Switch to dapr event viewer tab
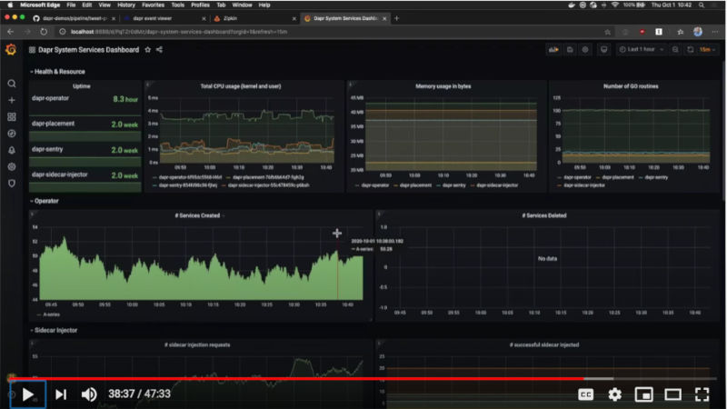This screenshot has height=409, width=727. click(x=164, y=18)
